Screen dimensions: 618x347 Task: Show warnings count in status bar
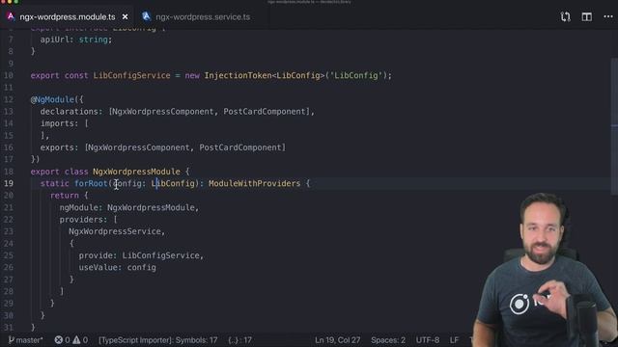click(80, 340)
